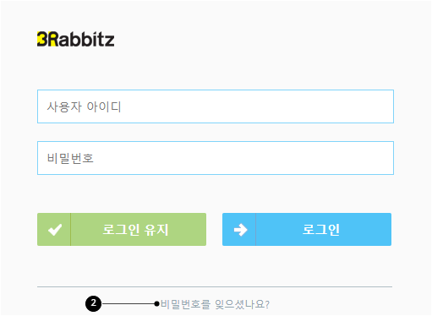The image size is (432, 316).
Task: Click the 3Rabbitz logo
Action: tap(76, 39)
